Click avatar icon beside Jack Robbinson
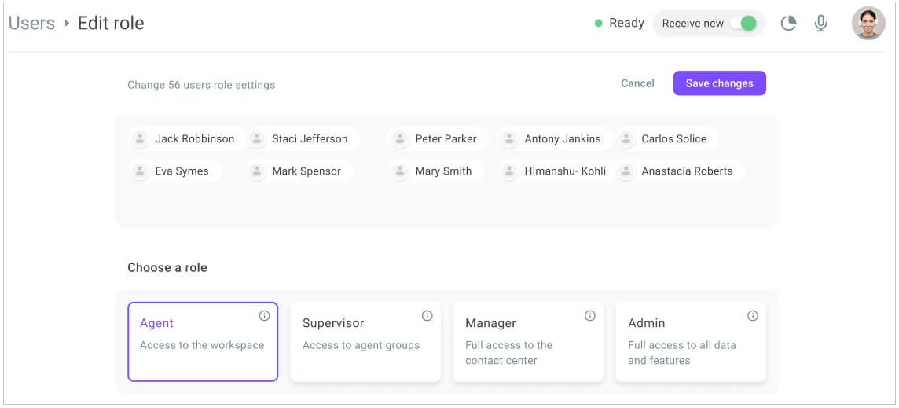 point(140,139)
